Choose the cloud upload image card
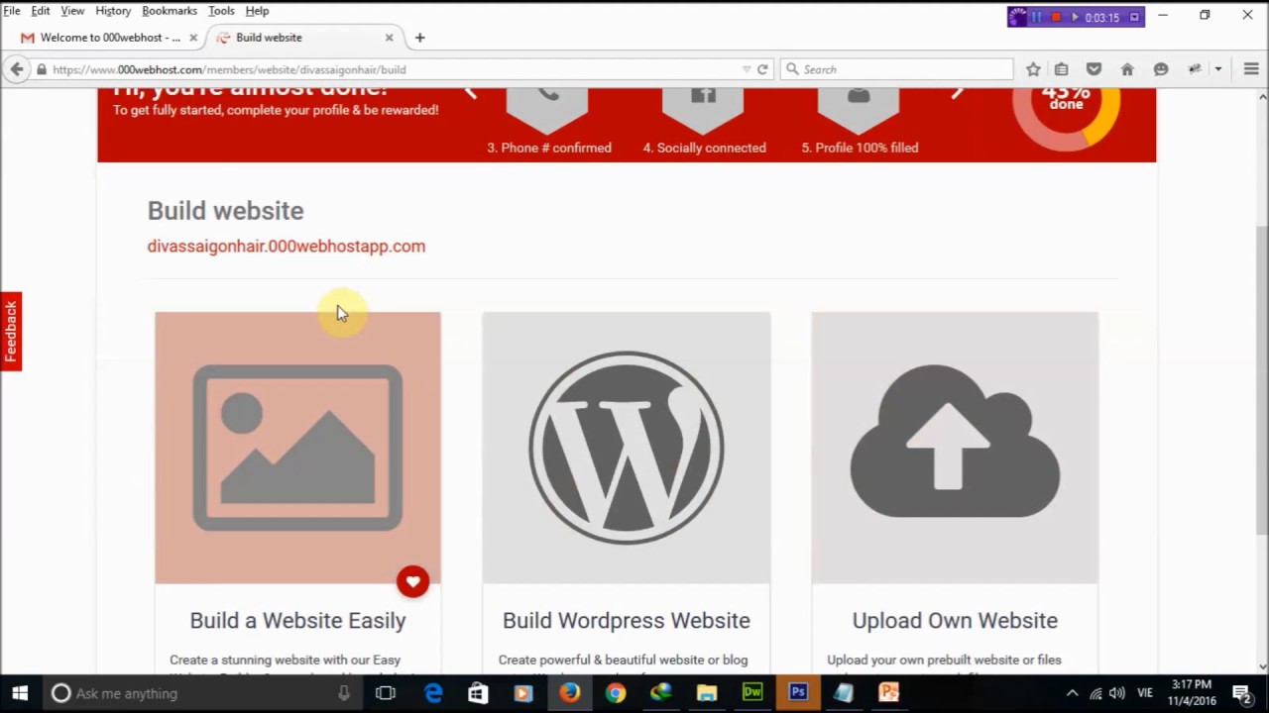1269x713 pixels. (955, 448)
